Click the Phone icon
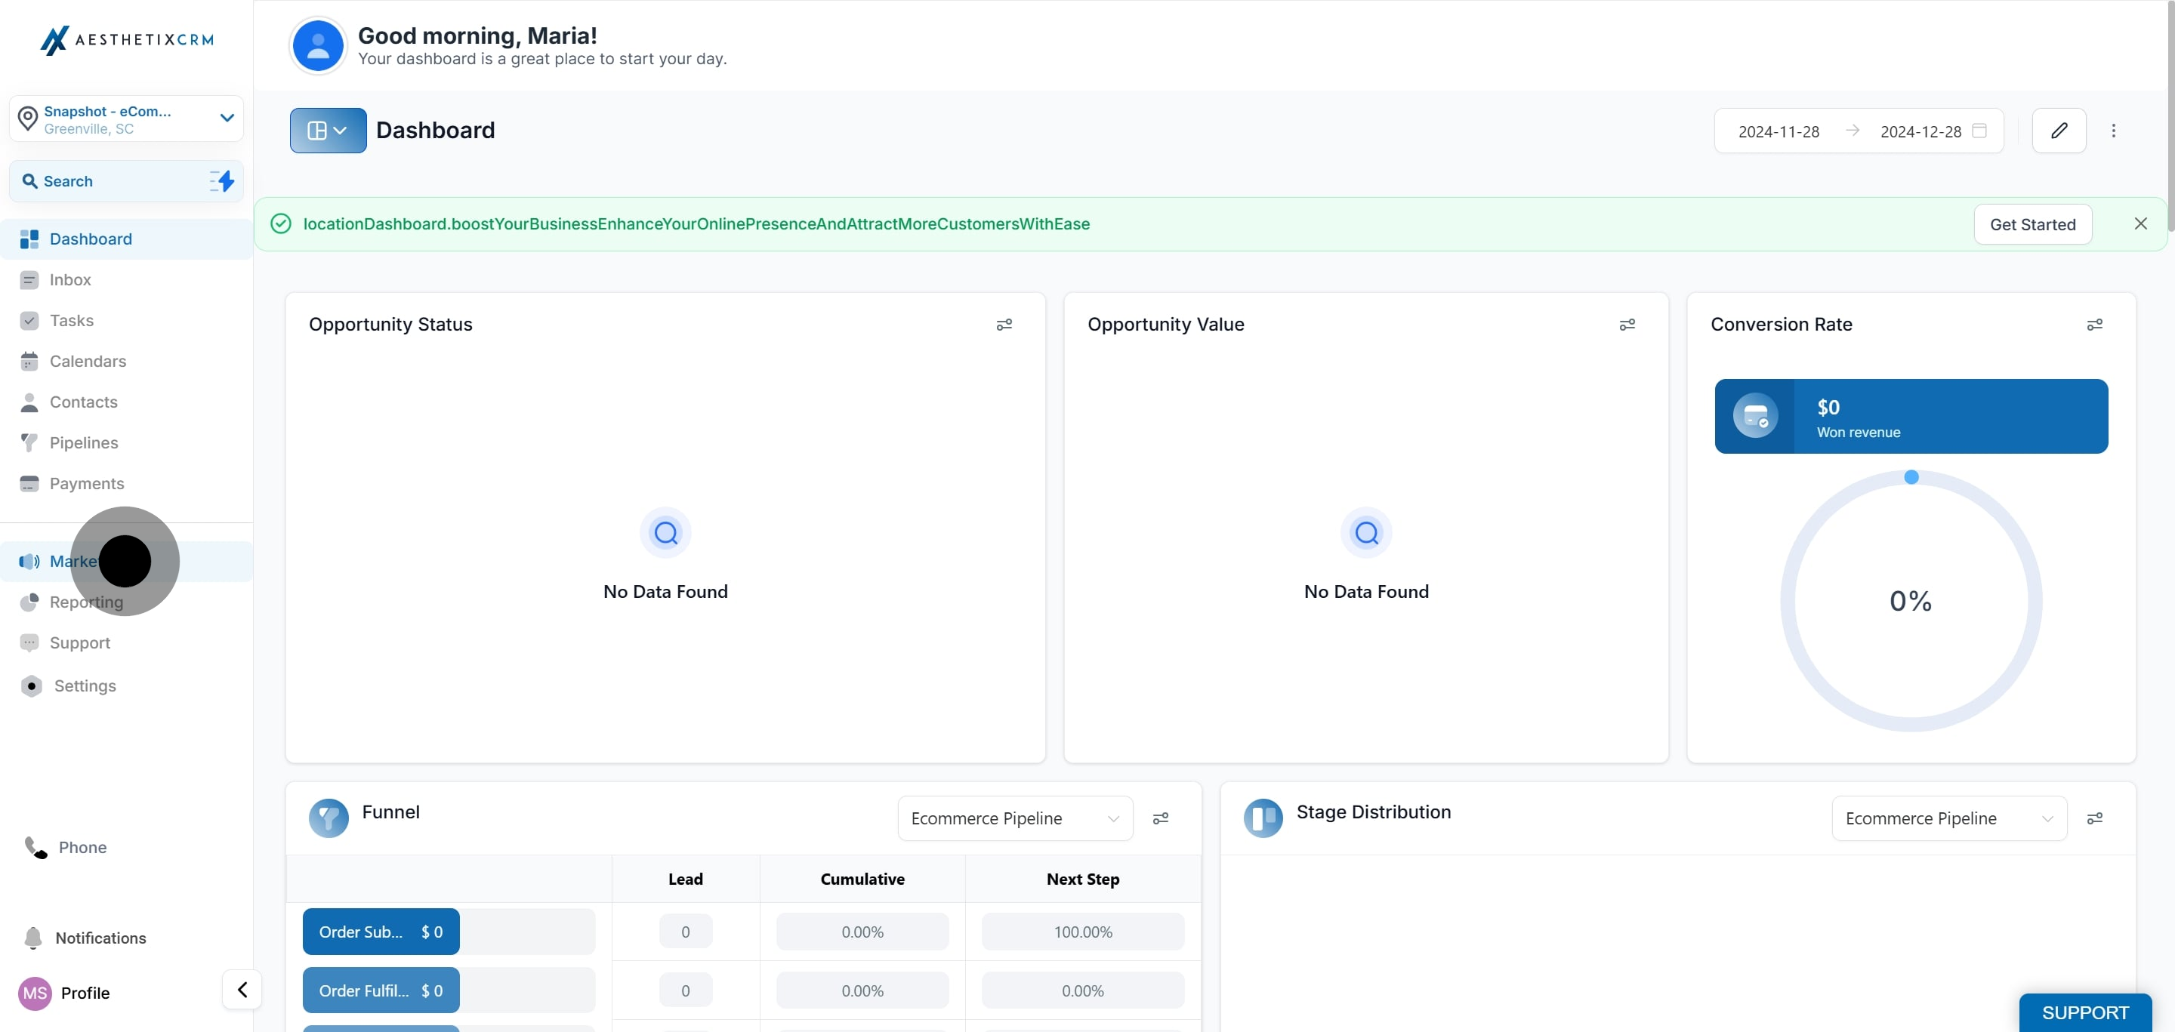Image resolution: width=2175 pixels, height=1032 pixels. click(35, 847)
